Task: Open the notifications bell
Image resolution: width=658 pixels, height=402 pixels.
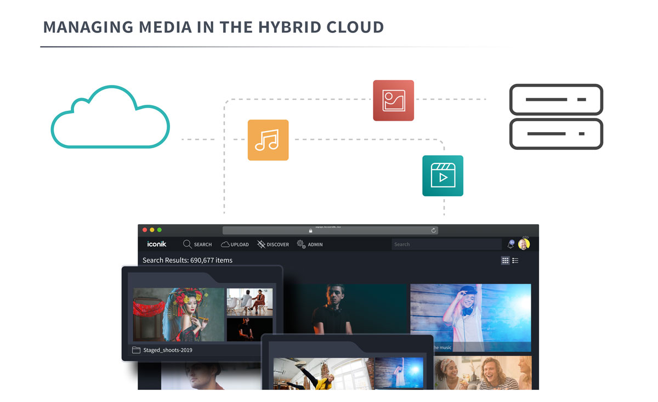Action: pos(511,244)
